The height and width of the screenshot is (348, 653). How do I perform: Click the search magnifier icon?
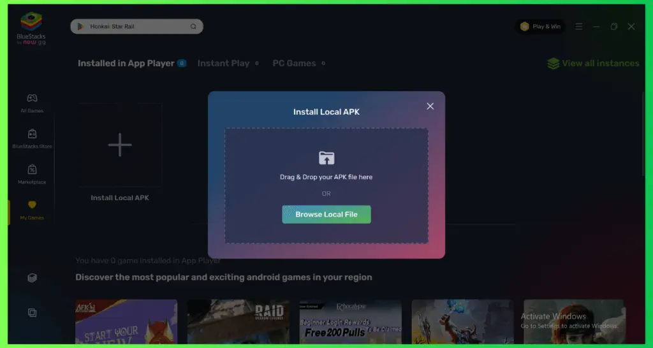[193, 26]
